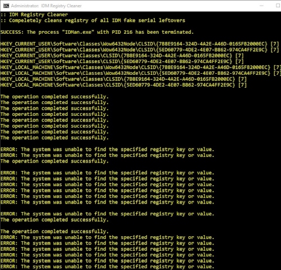Open the command prompt system menu icon

[6, 6]
